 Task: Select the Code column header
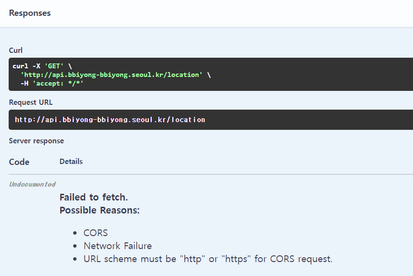click(x=19, y=162)
